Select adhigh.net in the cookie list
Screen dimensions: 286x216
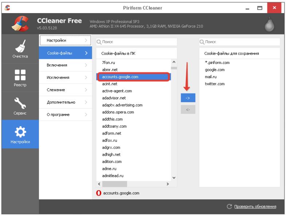[133, 155]
